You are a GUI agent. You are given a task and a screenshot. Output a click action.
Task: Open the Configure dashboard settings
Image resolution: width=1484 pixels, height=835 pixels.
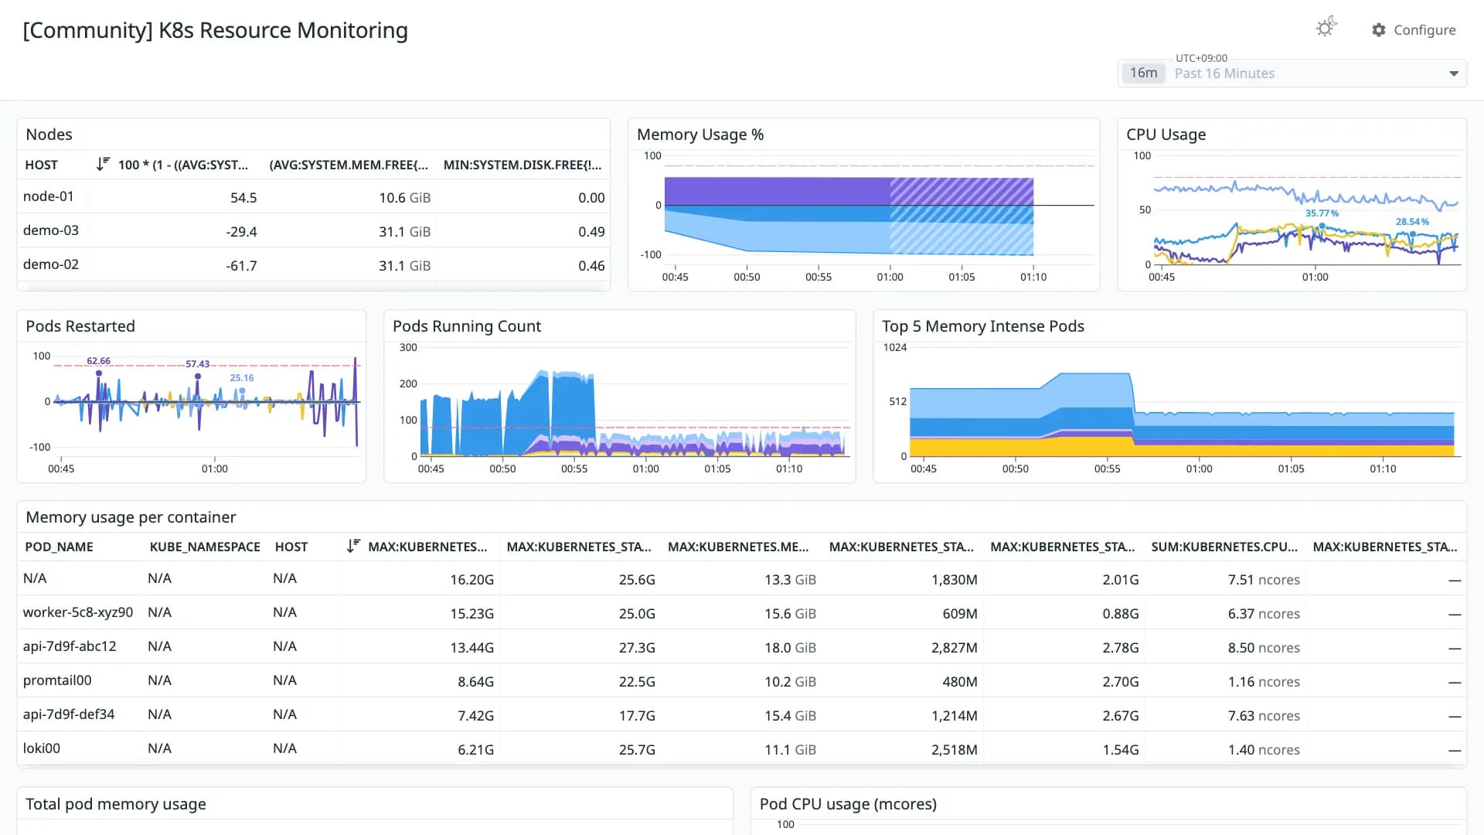pyautogui.click(x=1414, y=29)
